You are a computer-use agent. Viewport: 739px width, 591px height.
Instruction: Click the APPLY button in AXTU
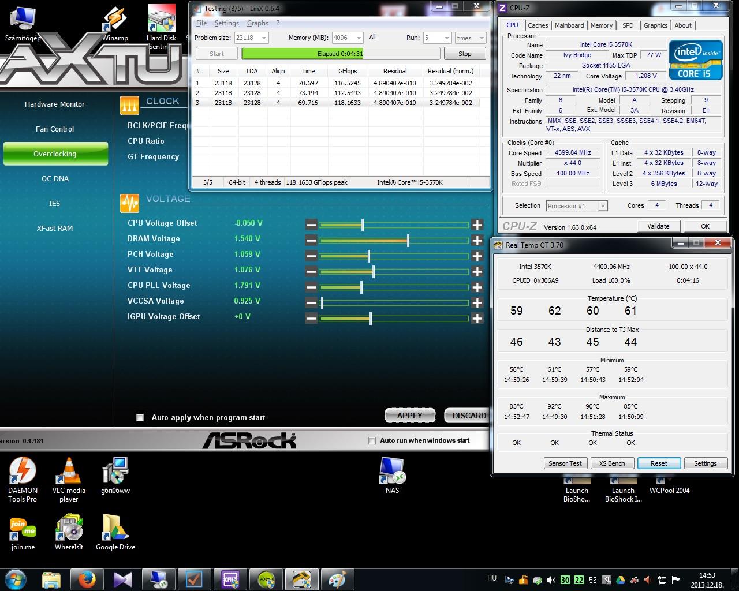(x=409, y=416)
